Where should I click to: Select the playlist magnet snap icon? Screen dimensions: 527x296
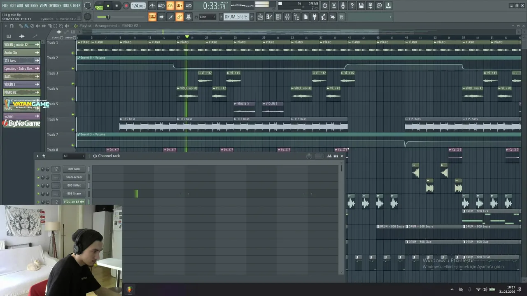pos(12,26)
